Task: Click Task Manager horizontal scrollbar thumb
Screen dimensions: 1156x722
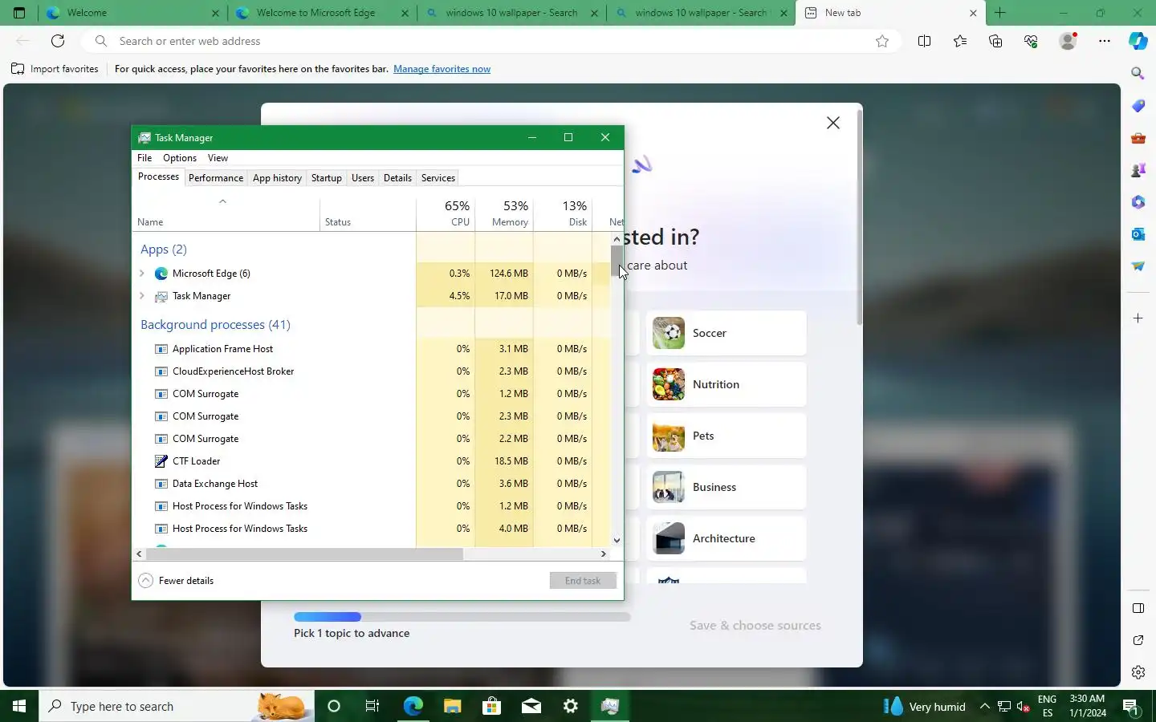Action: pos(304,554)
